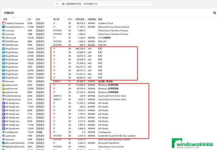Click the Microsoft.SharePoint process icon
The width and height of the screenshot is (217, 150).
pyautogui.click(x=3, y=143)
